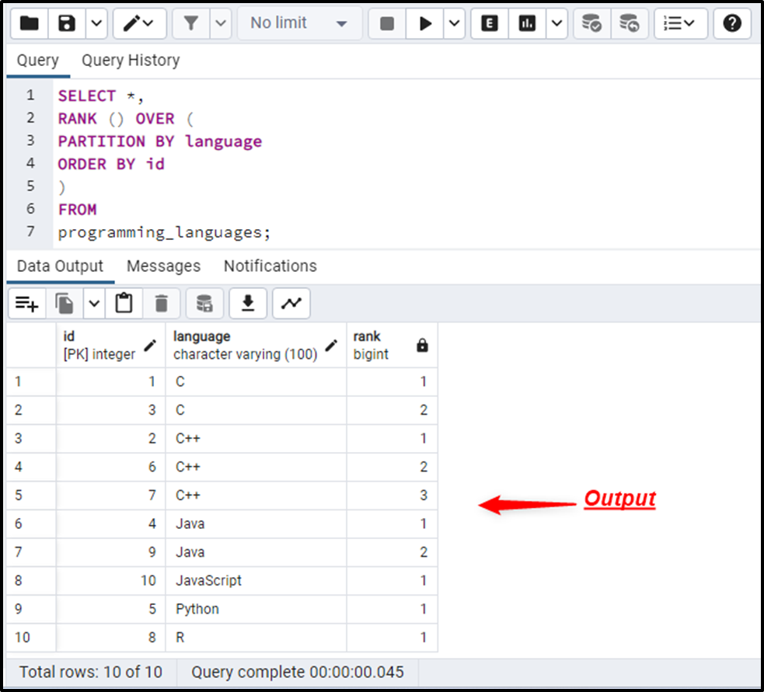Delete the selected row
The image size is (764, 692).
coord(161,303)
